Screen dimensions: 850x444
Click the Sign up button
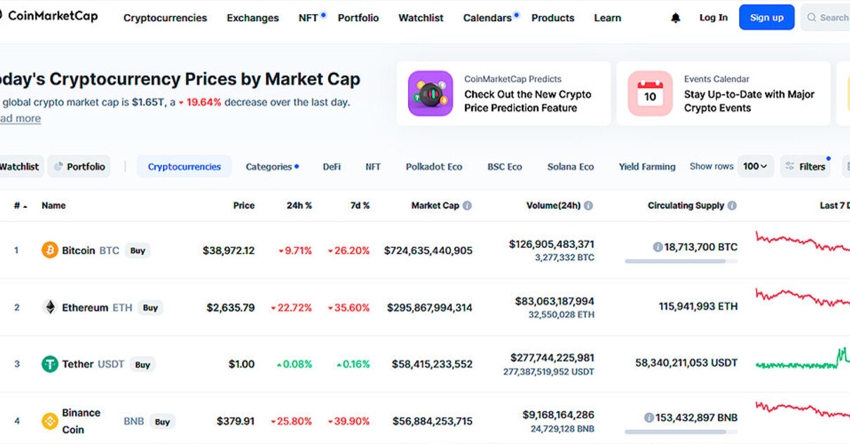(x=766, y=18)
